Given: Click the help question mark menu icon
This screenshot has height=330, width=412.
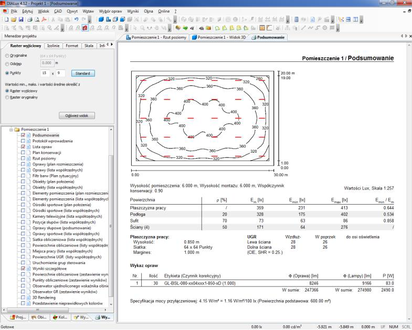Looking at the screenshot, I should pyautogui.click(x=175, y=12).
